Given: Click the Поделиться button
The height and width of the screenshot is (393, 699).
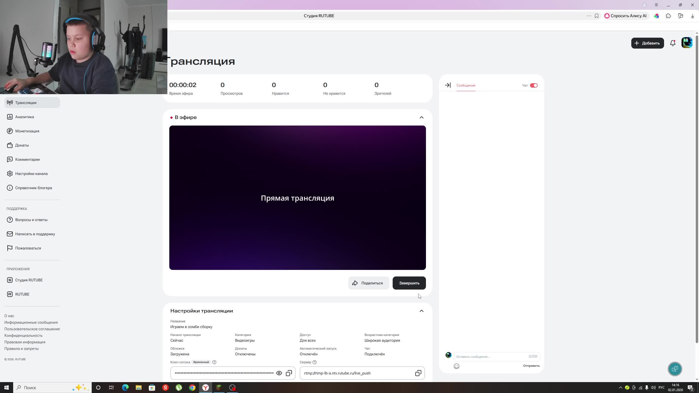Looking at the screenshot, I should coord(368,283).
